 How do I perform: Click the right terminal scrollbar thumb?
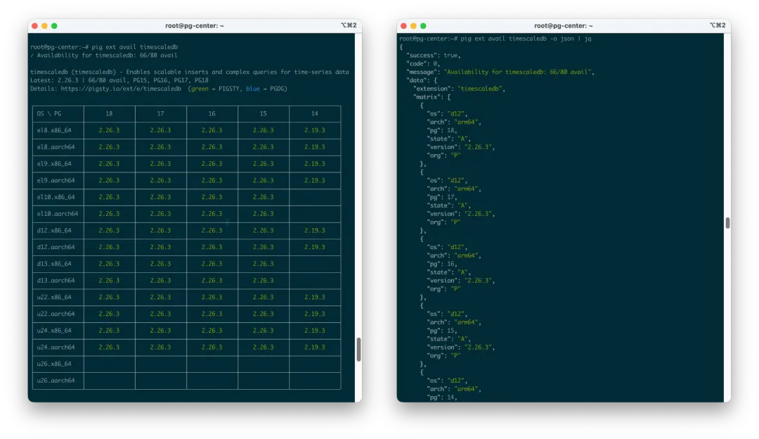pos(727,222)
